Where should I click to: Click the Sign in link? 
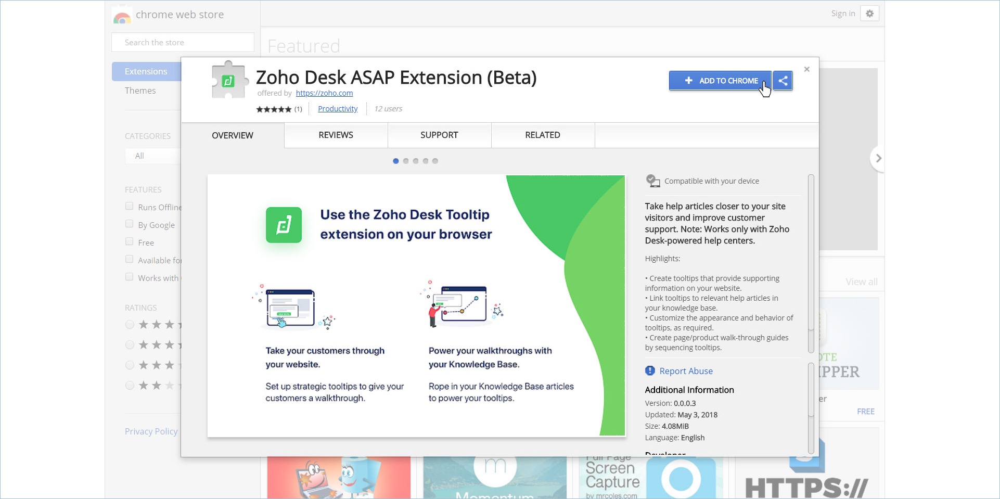coord(843,14)
